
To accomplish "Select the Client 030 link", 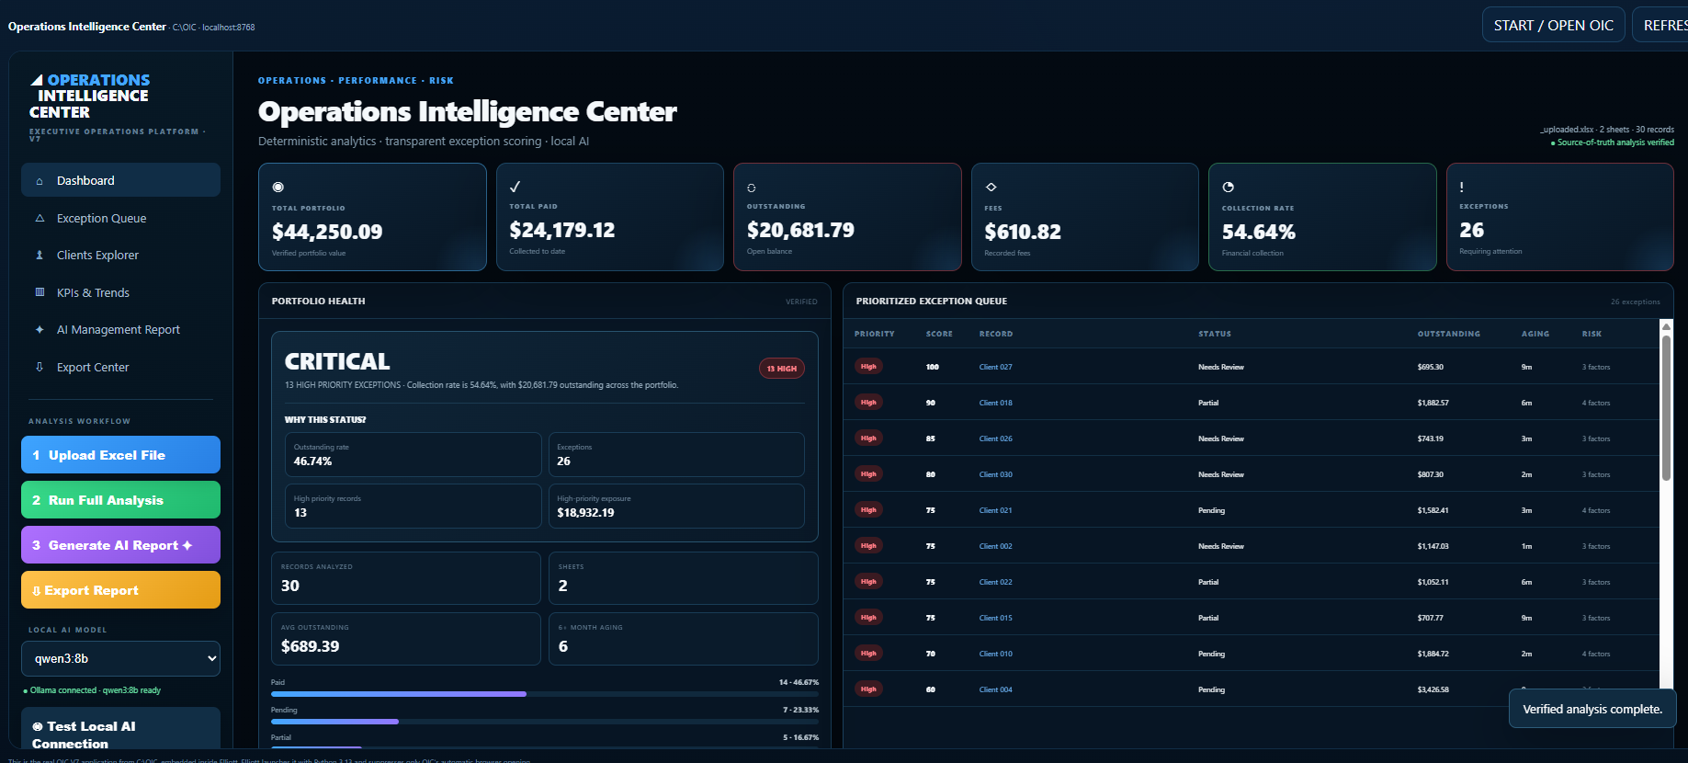I will point(995,474).
